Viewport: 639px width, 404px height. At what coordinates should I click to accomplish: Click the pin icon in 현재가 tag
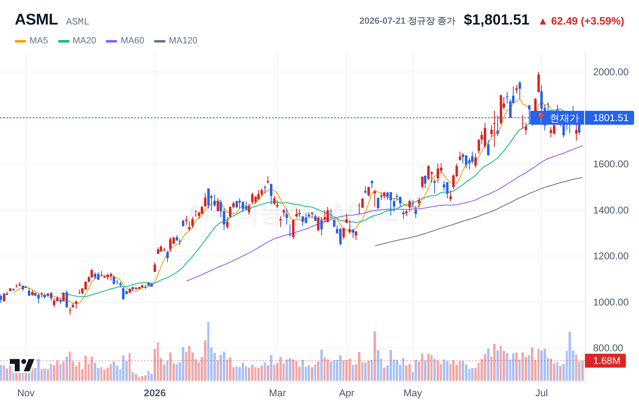541,118
